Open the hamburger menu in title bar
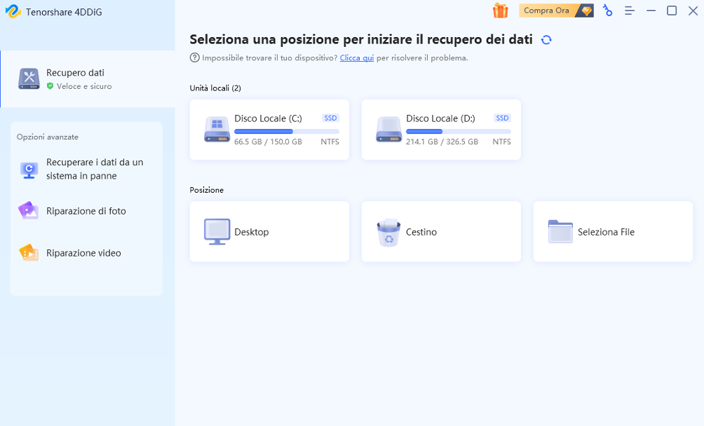Viewport: 704px width, 426px height. point(629,11)
